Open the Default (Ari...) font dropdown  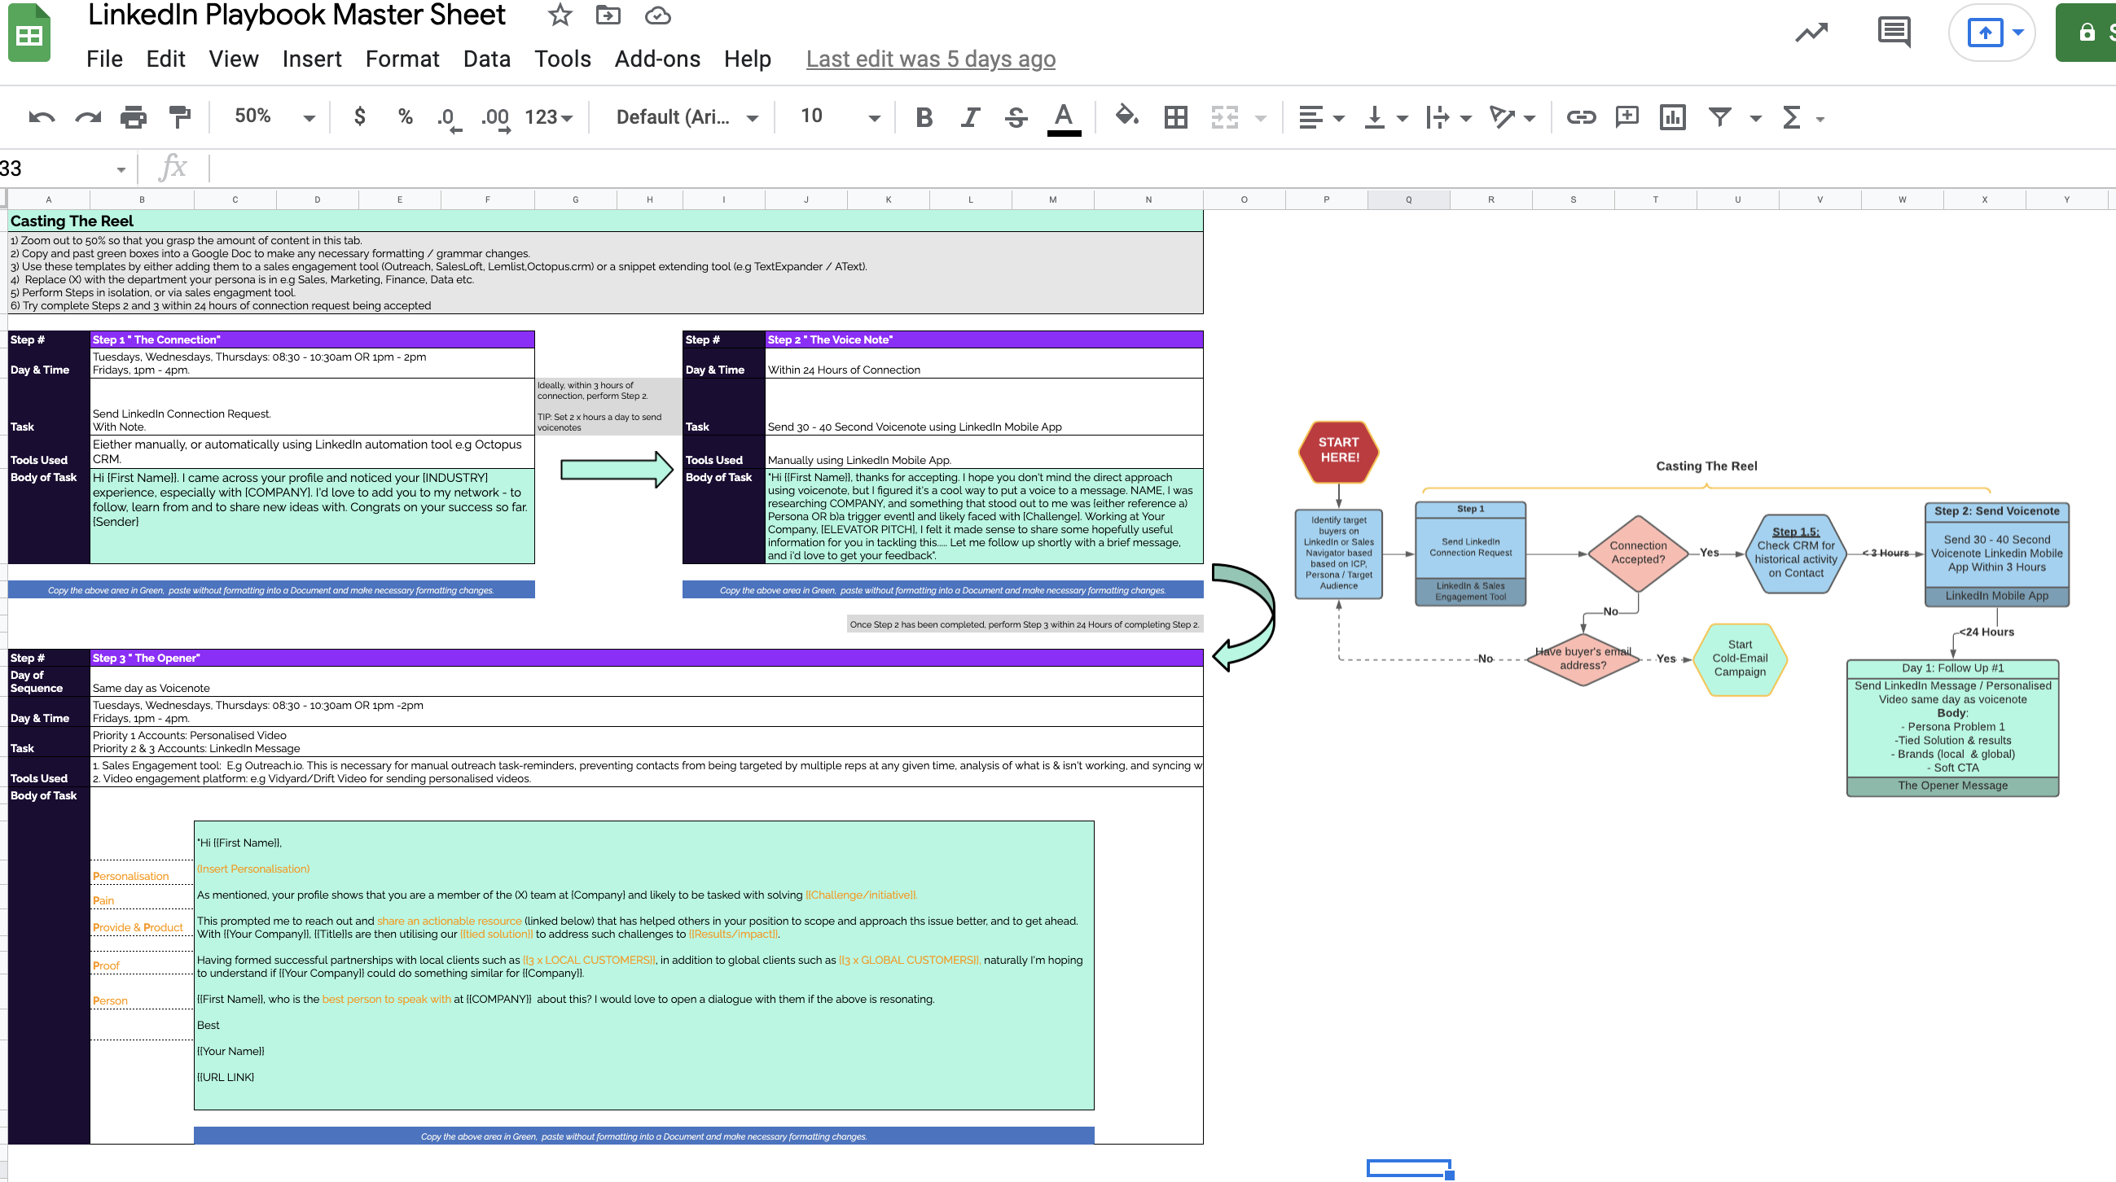click(x=686, y=117)
